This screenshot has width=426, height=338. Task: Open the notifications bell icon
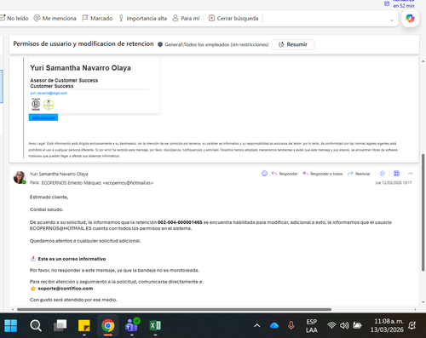coord(412,325)
